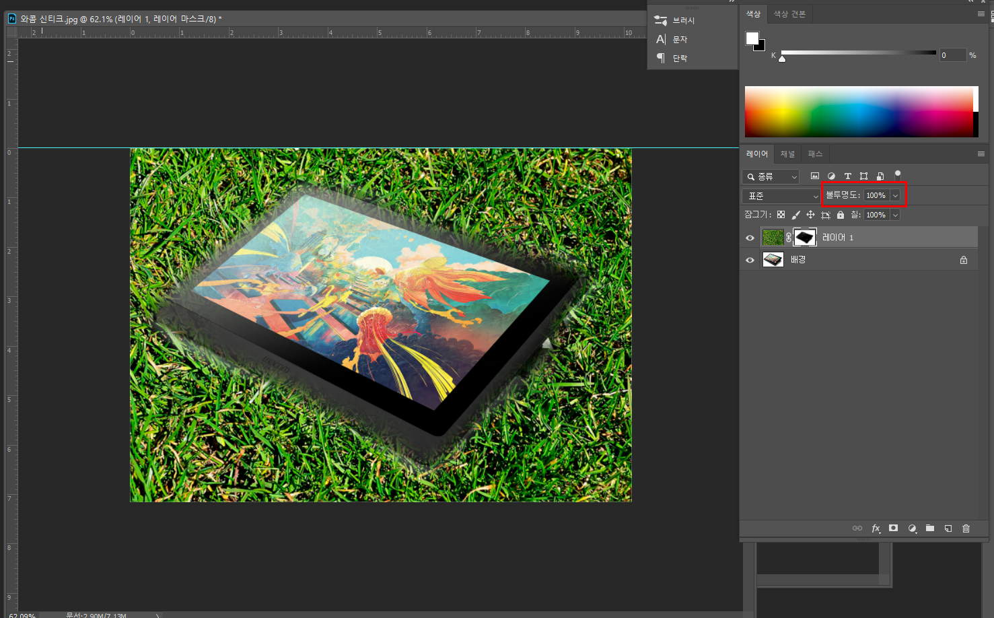994x618 pixels.
Task: Filter layers by adjustment layer icon
Action: coord(831,176)
